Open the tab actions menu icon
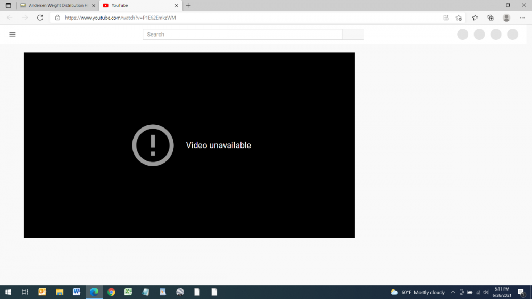 point(8,5)
